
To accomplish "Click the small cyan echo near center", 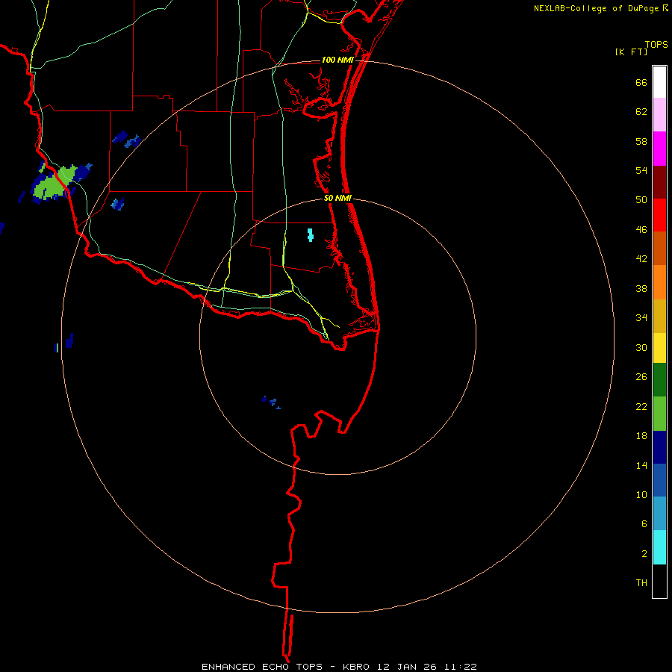I will [x=311, y=235].
